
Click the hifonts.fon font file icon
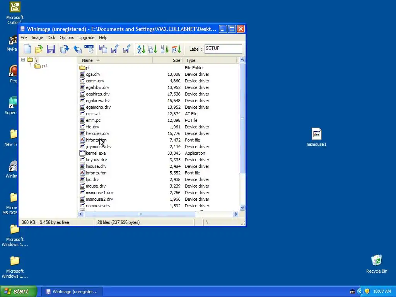pyautogui.click(x=82, y=140)
